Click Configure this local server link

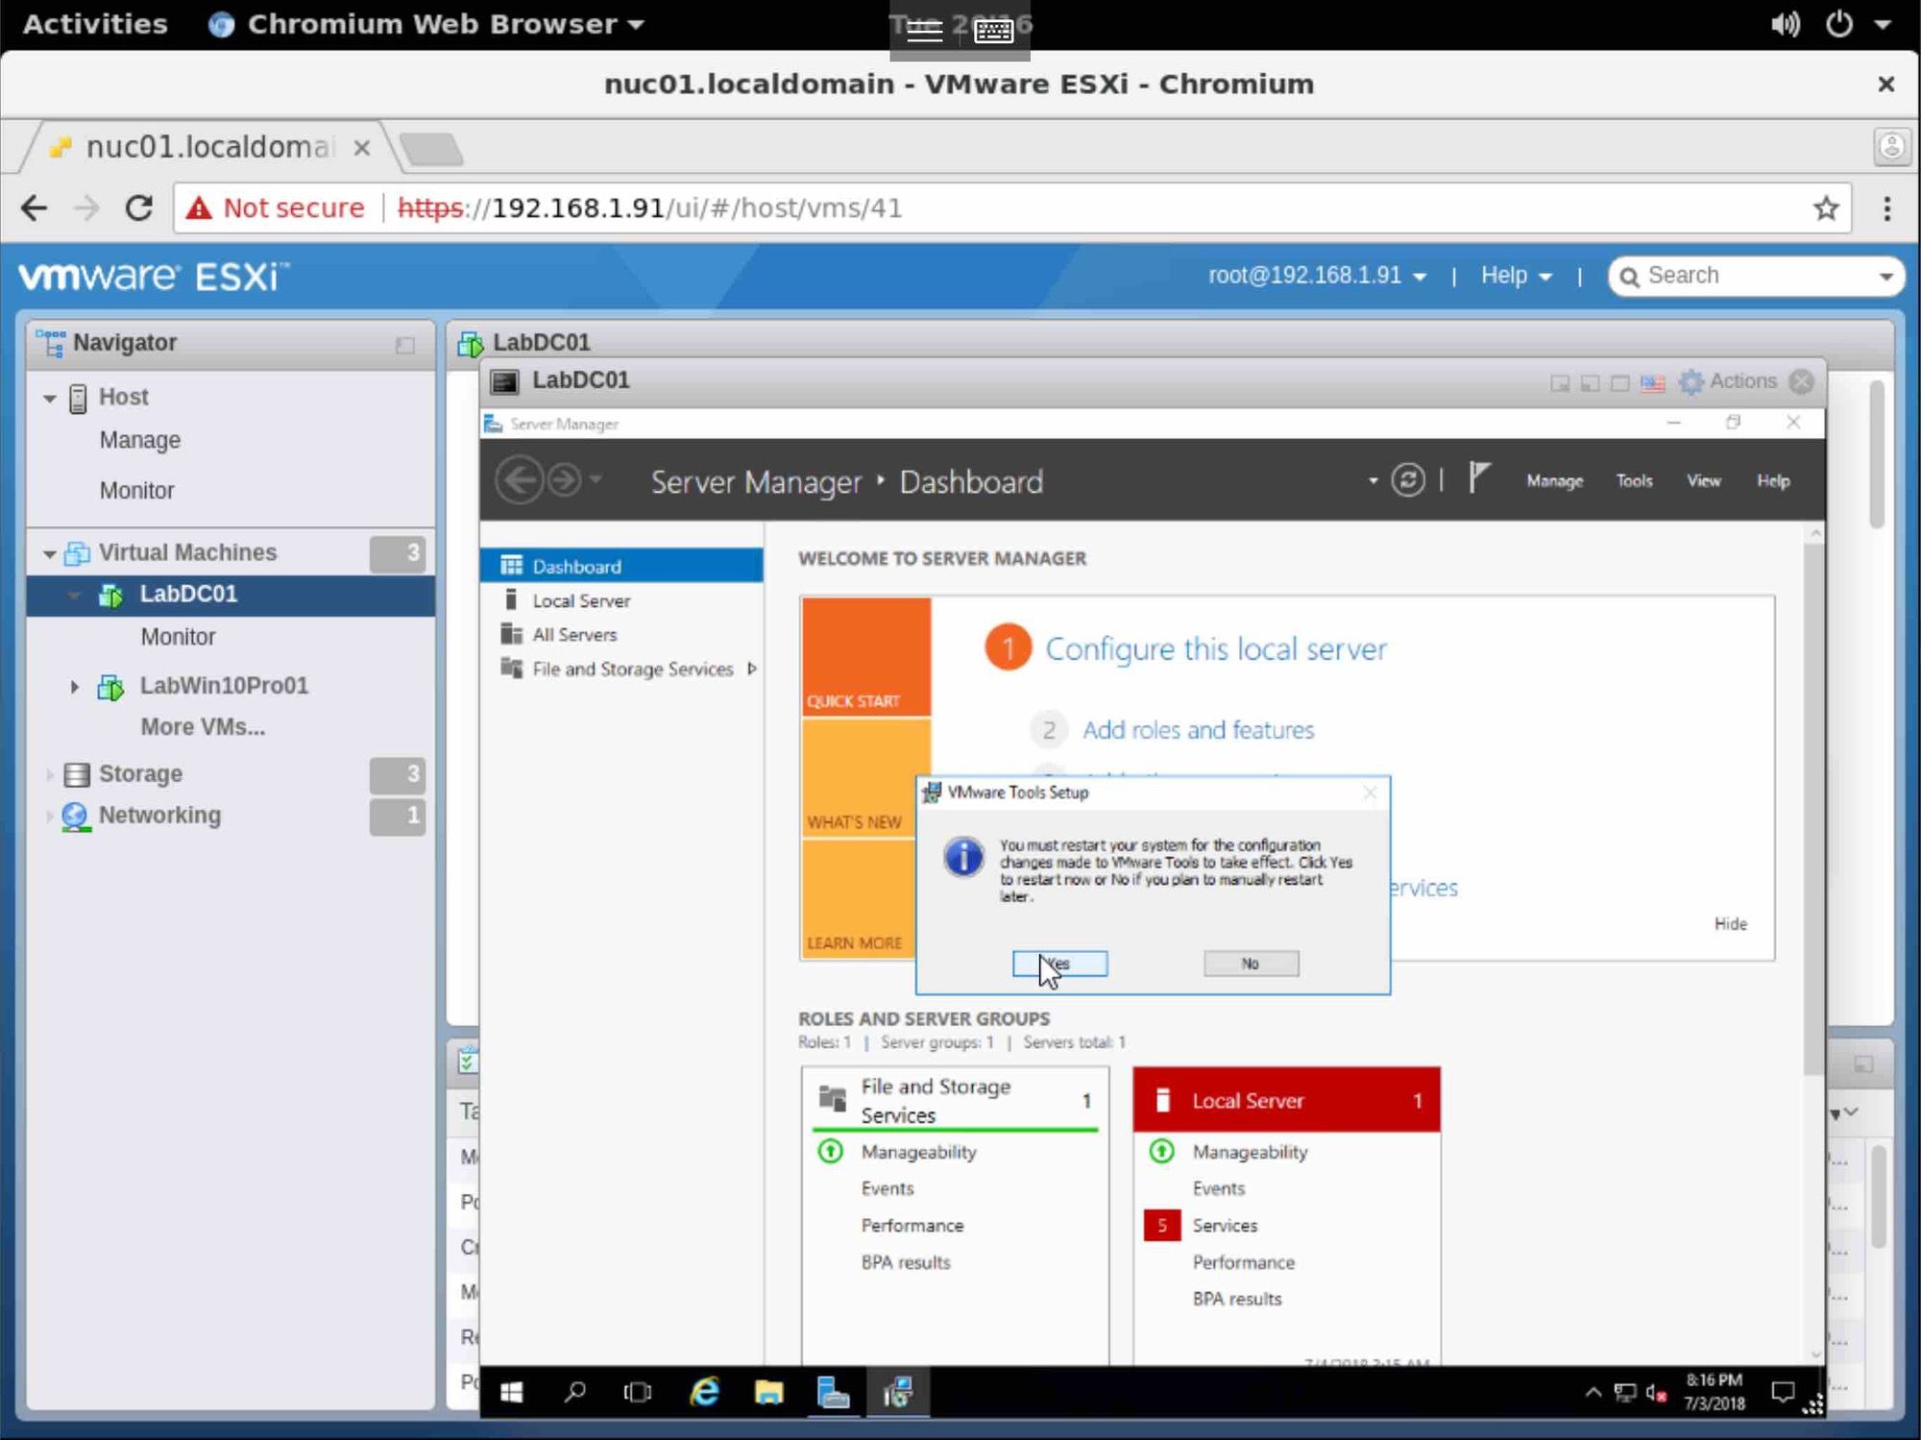click(1215, 649)
